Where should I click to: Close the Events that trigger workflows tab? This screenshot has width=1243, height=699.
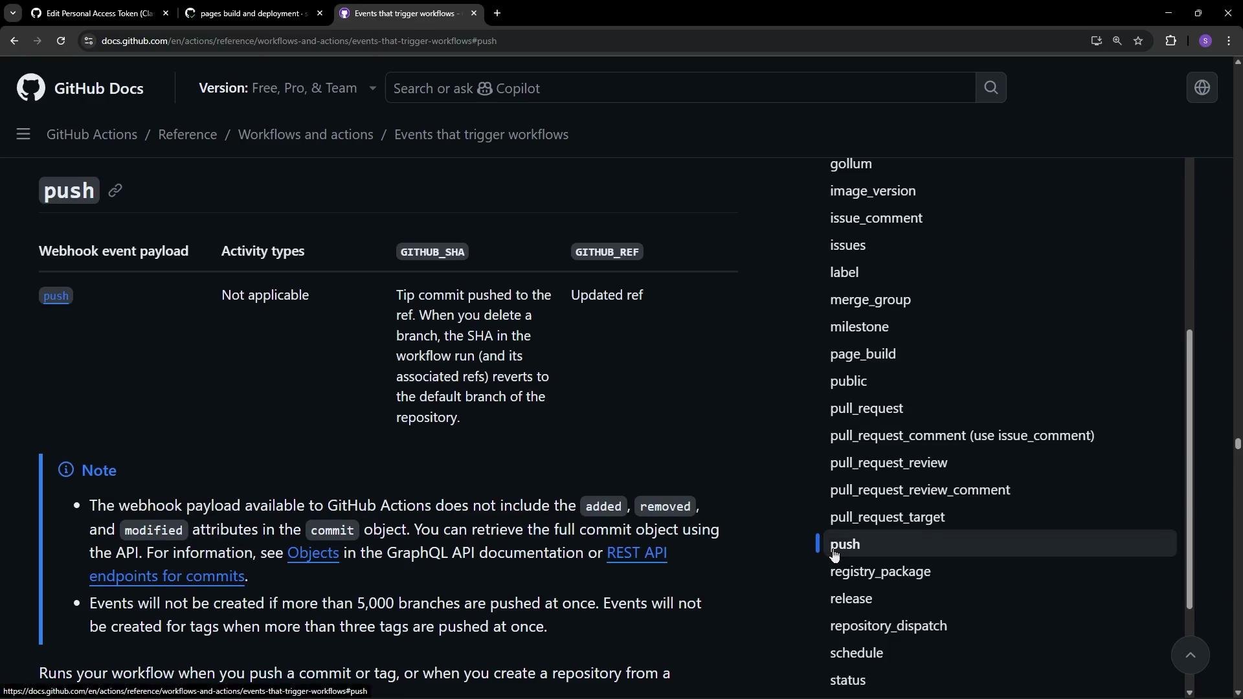(474, 13)
